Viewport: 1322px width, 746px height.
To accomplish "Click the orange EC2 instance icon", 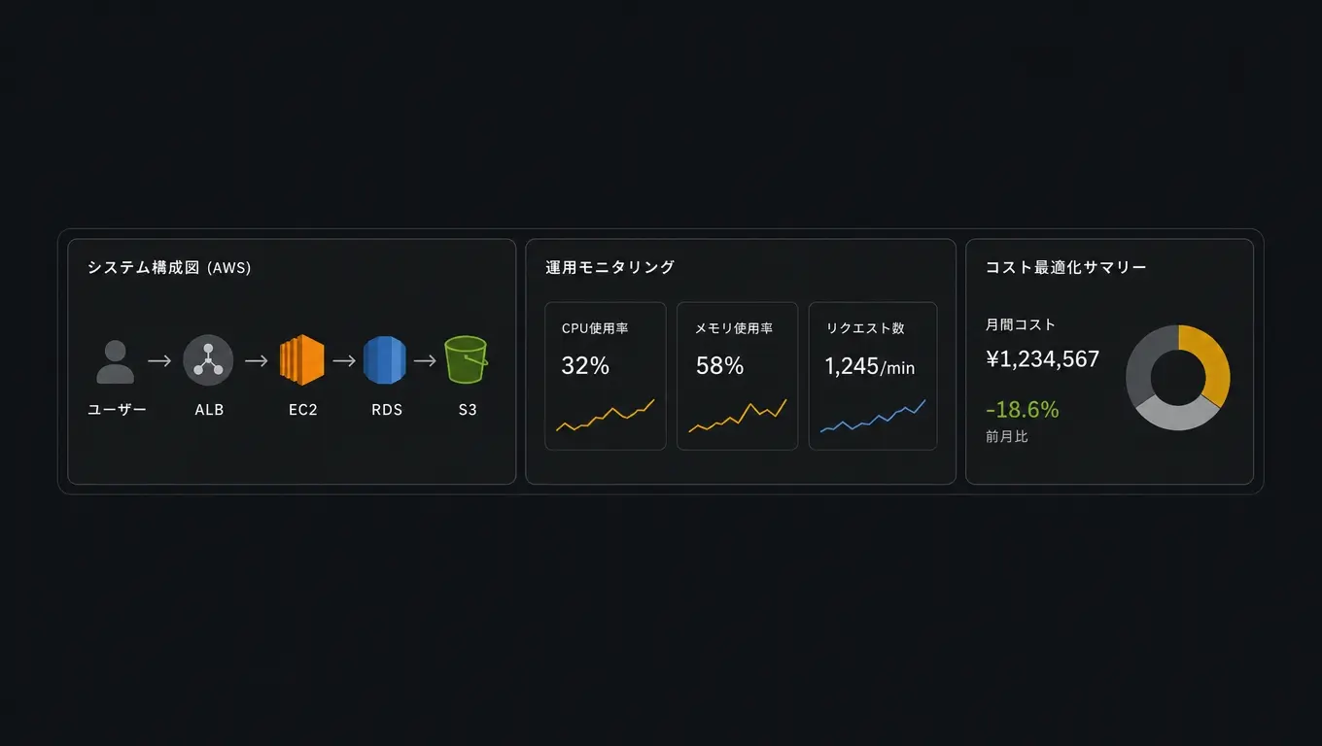I will pos(301,360).
